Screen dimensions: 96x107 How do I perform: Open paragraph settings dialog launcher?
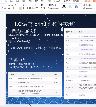coord(59,10)
